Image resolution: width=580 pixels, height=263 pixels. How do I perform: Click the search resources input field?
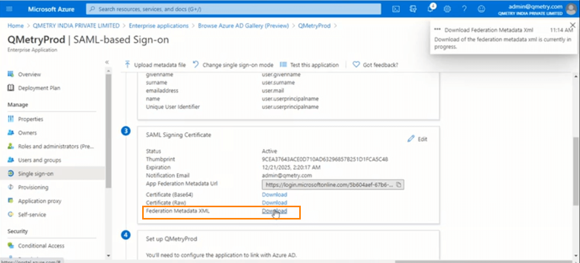pos(234,9)
